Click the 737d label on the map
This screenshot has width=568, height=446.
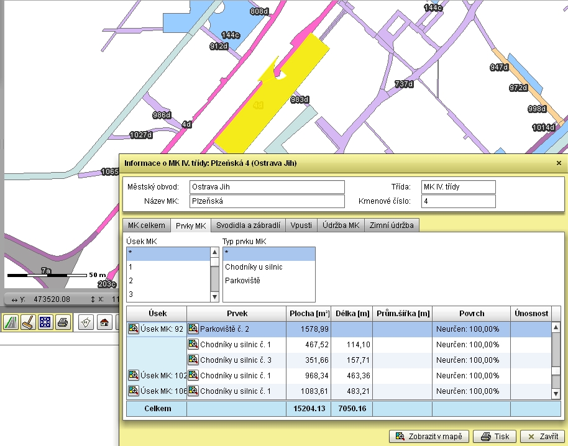pyautogui.click(x=404, y=84)
